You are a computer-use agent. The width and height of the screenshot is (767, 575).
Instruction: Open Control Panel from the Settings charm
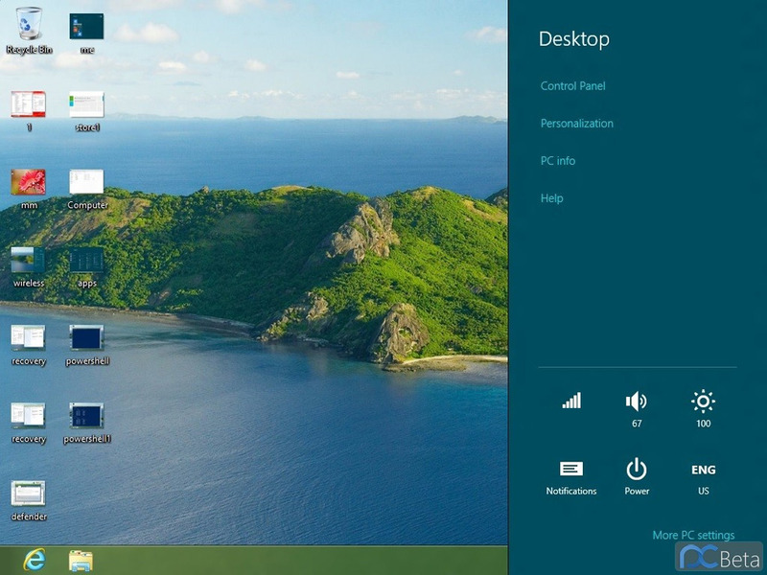[x=572, y=86]
